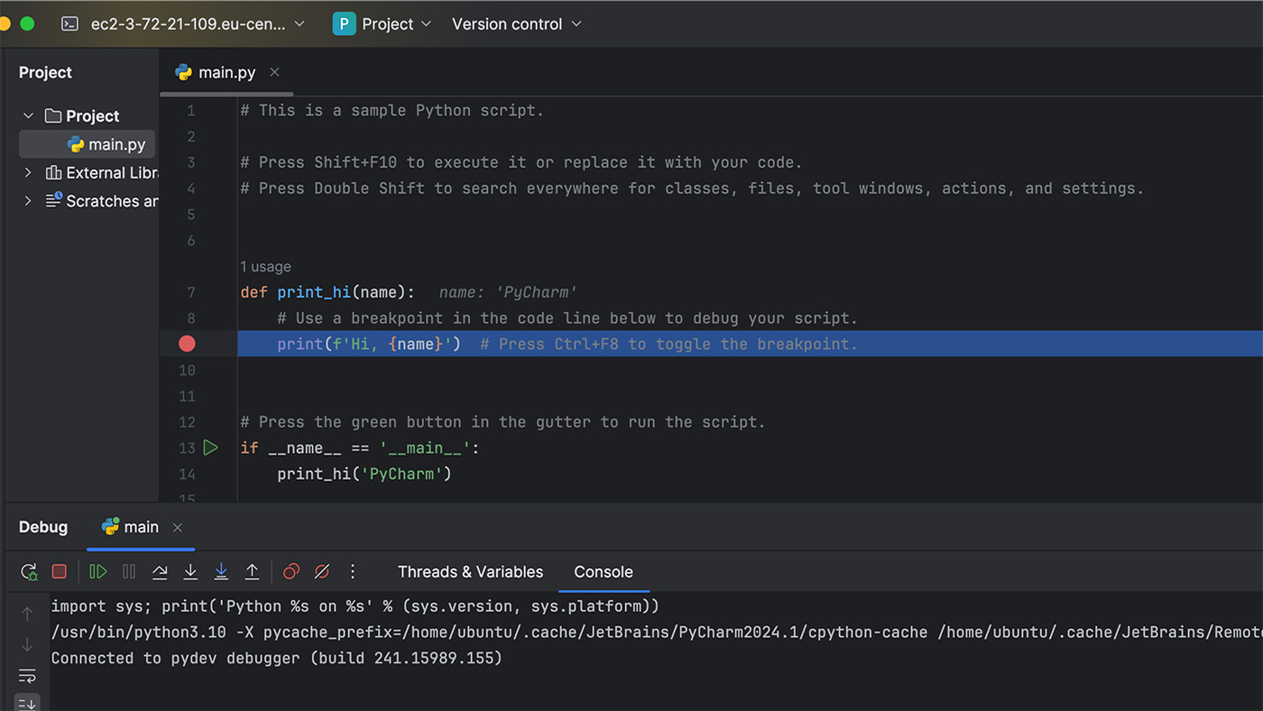Close the main.py editor tab

(x=275, y=72)
